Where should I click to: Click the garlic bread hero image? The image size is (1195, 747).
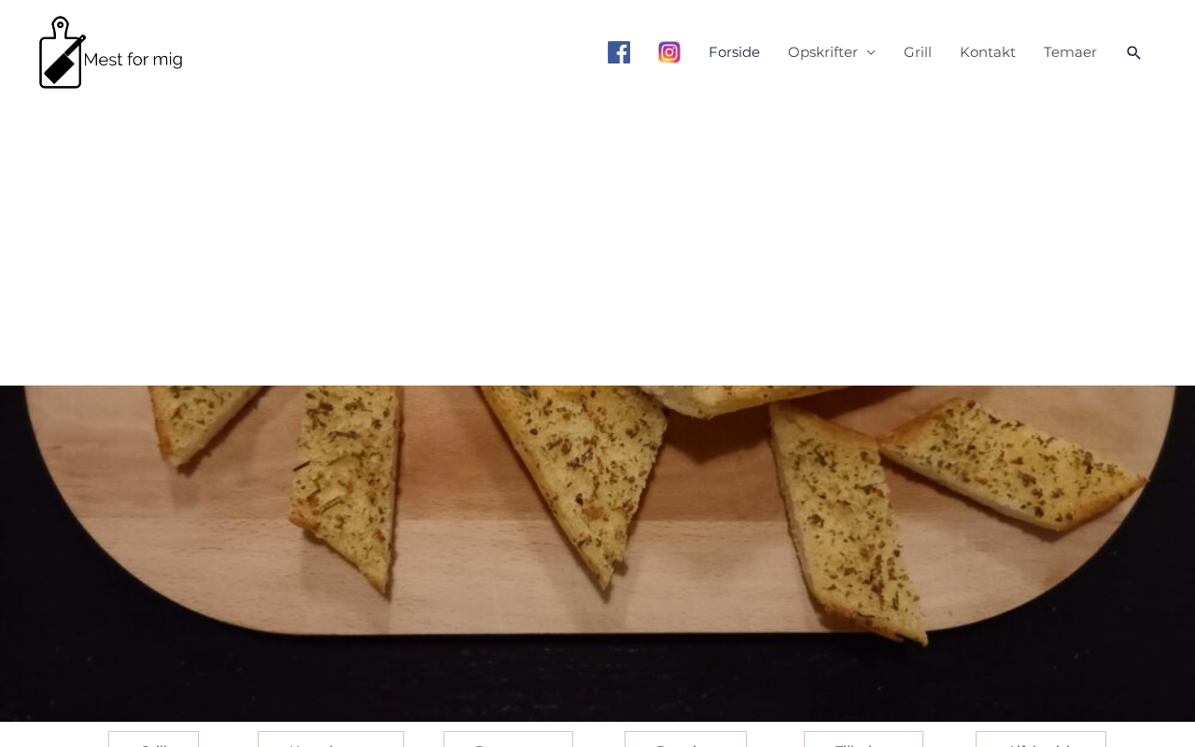[597, 553]
